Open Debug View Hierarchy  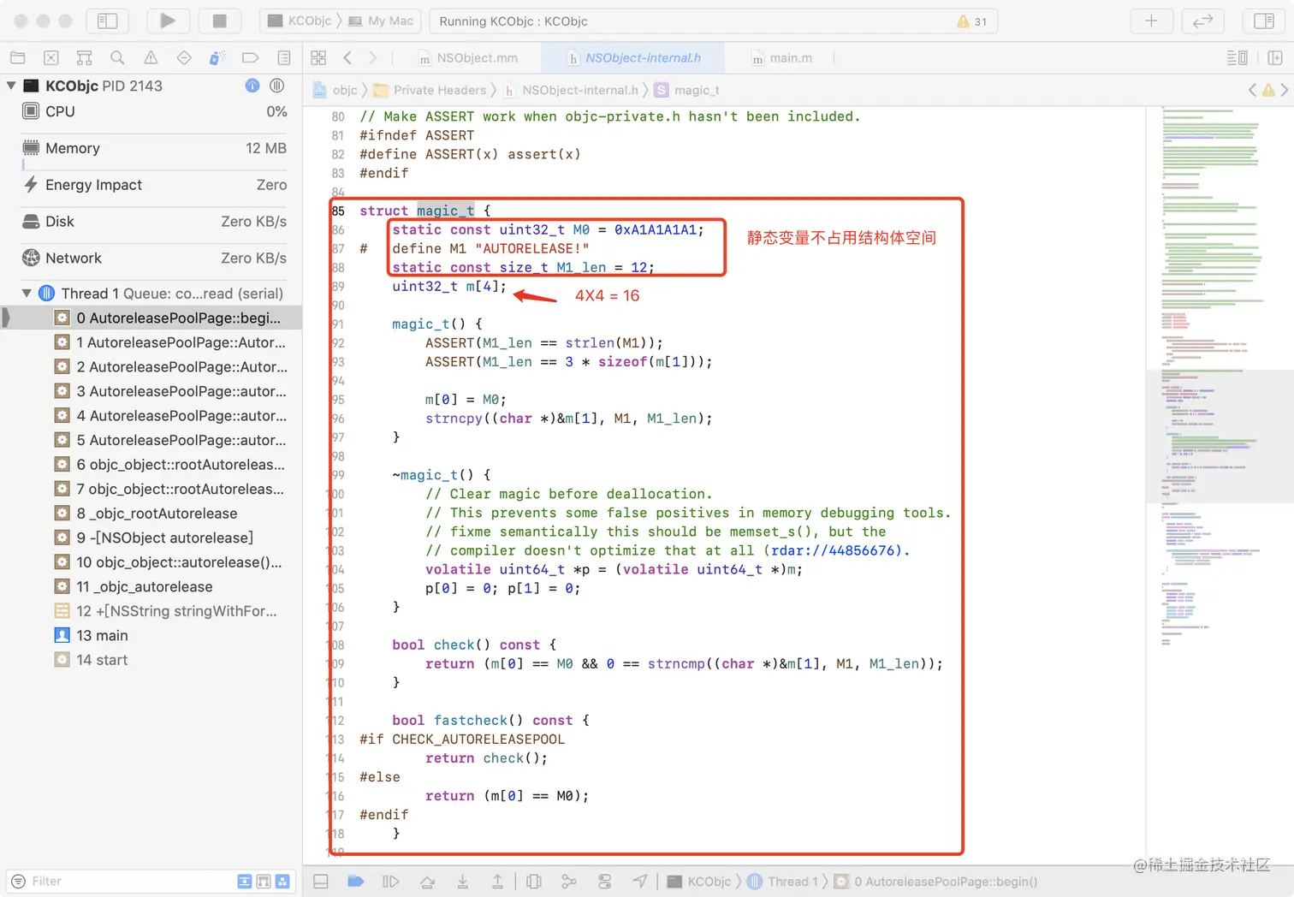click(534, 882)
